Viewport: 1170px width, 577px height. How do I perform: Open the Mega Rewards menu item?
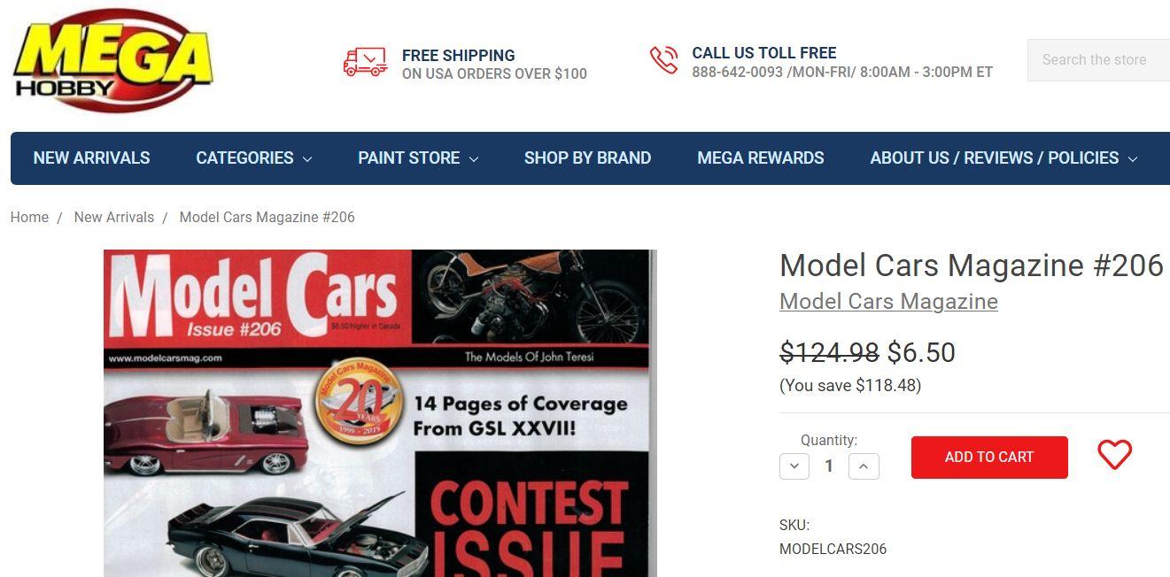(x=761, y=158)
